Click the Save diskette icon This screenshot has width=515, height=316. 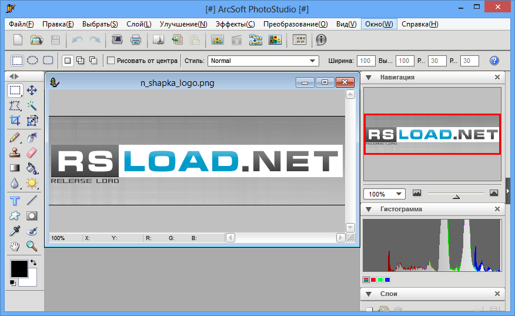pos(55,40)
